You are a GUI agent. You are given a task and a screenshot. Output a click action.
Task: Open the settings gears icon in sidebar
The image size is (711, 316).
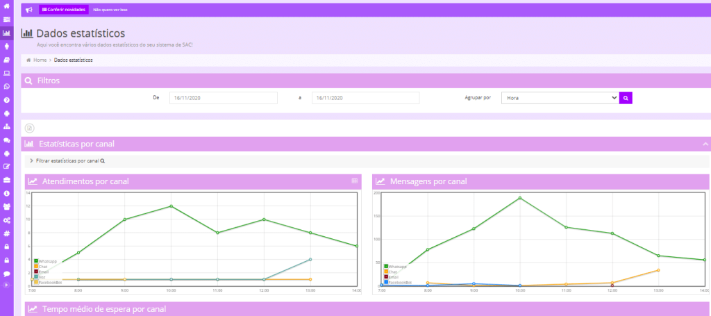point(6,219)
